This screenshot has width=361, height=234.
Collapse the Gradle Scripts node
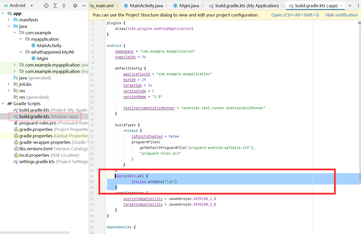(3, 104)
